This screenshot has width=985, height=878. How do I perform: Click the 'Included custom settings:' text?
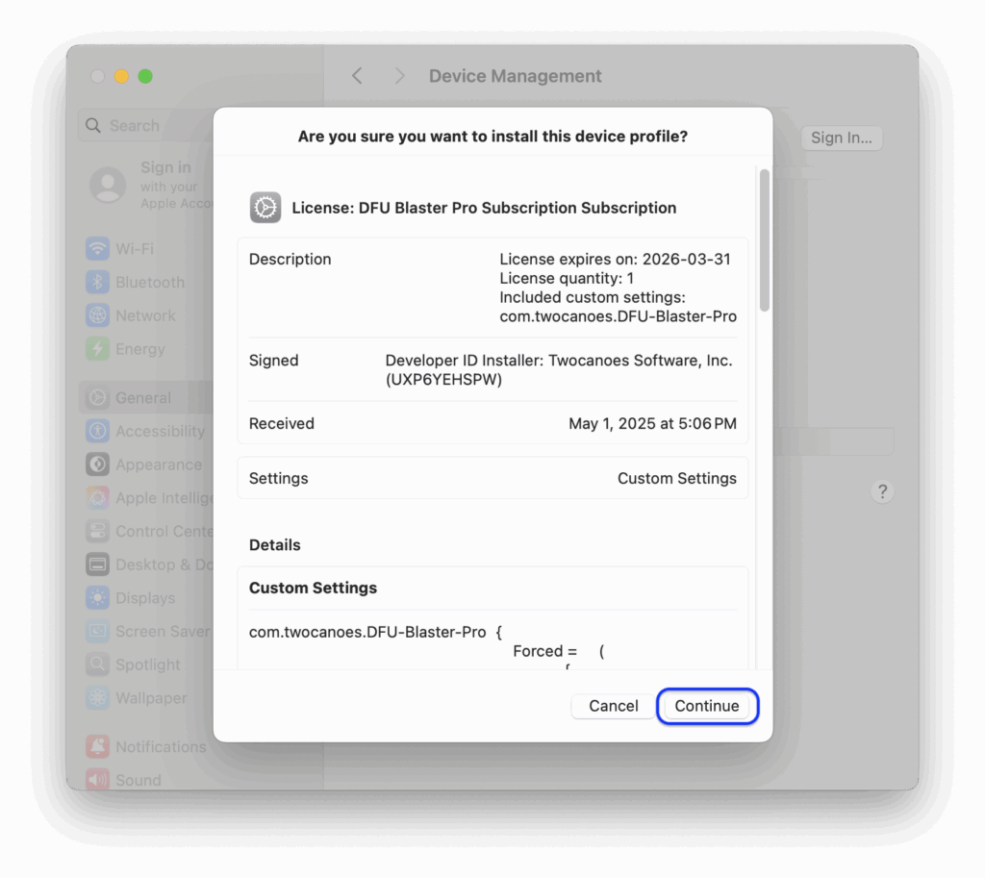click(x=593, y=297)
